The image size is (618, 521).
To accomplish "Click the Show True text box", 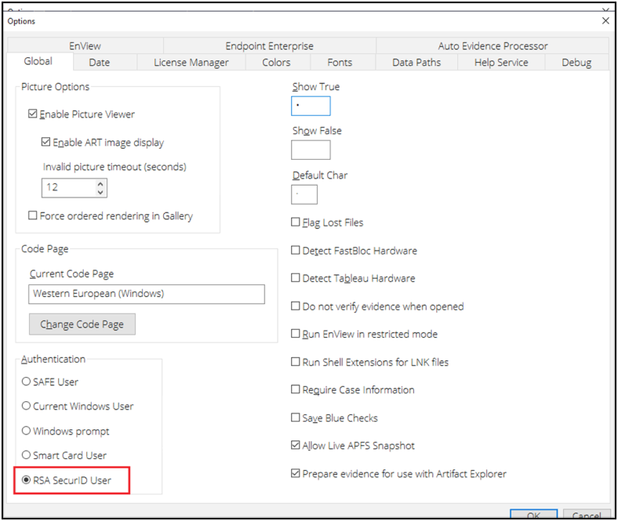I will [311, 106].
